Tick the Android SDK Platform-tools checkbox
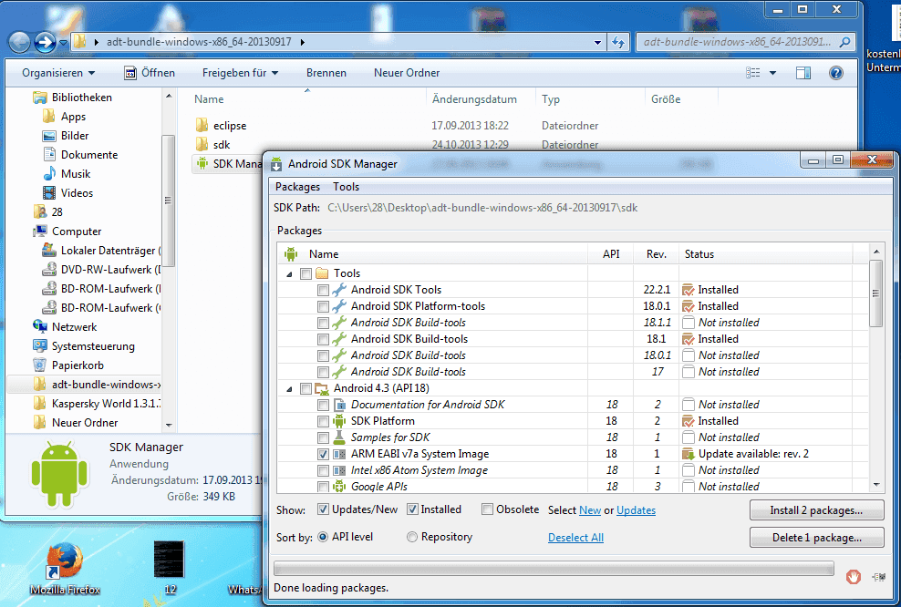The image size is (901, 607). 323,306
